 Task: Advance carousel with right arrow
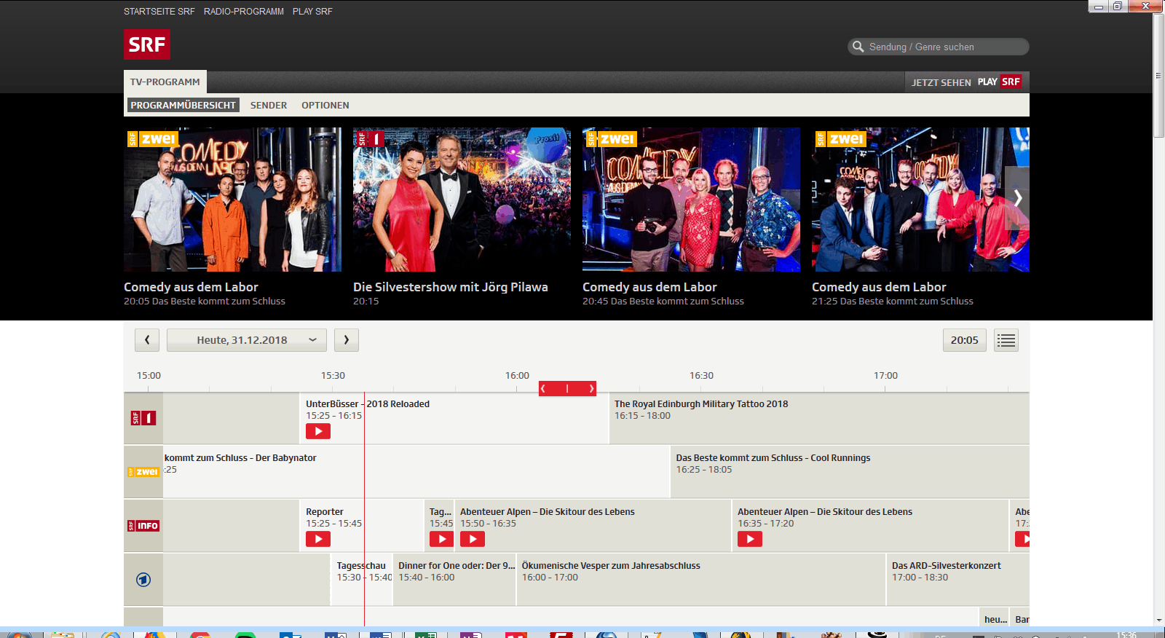[1017, 198]
